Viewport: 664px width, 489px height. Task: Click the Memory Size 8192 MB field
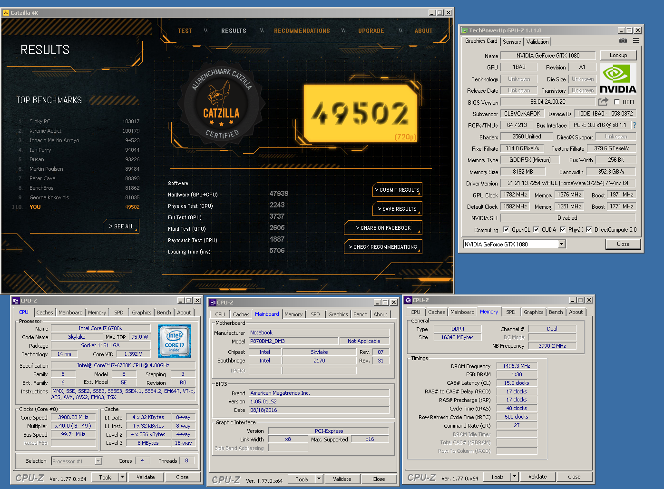click(523, 172)
